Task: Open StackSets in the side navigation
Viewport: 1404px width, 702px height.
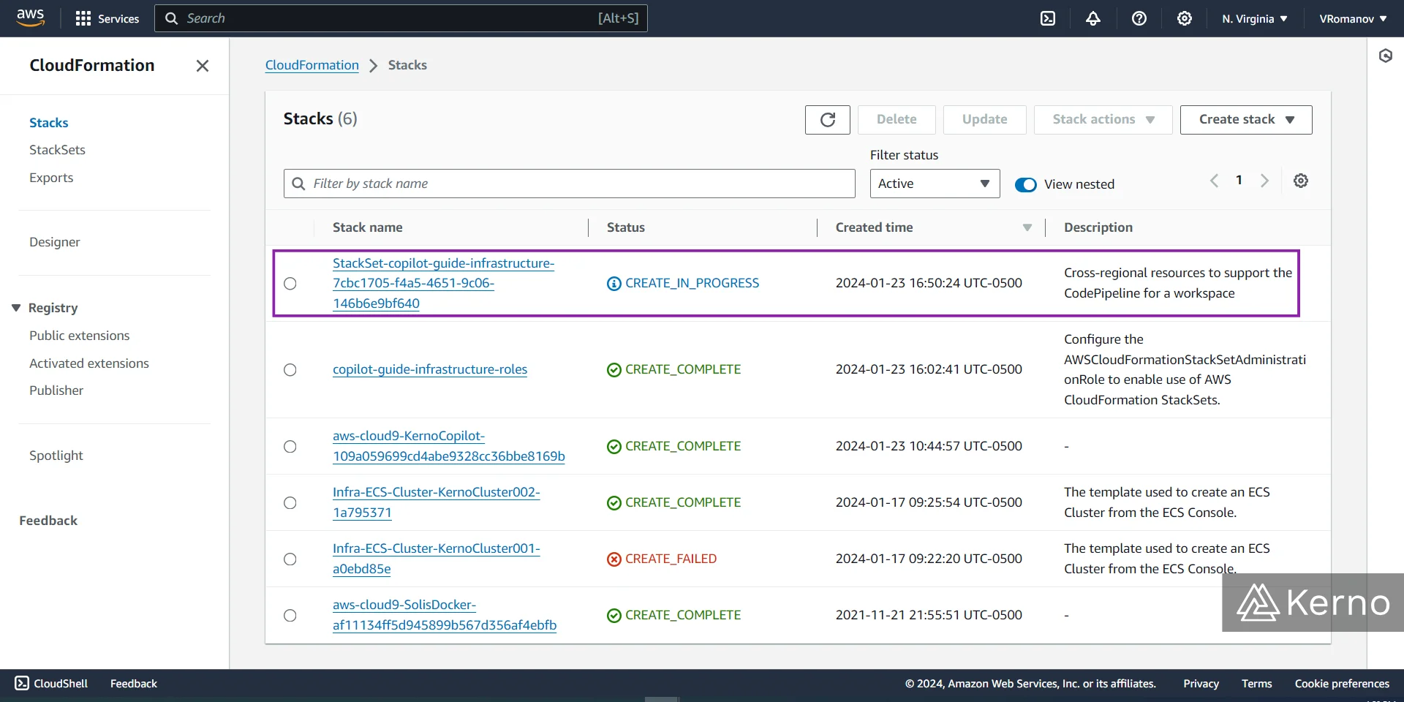Action: (57, 150)
